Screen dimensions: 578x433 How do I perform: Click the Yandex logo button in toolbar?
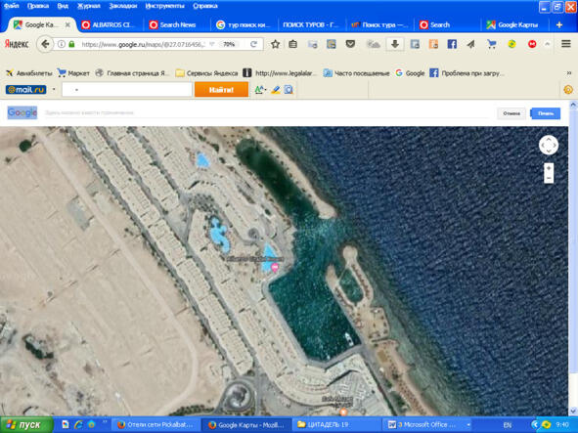pos(17,44)
